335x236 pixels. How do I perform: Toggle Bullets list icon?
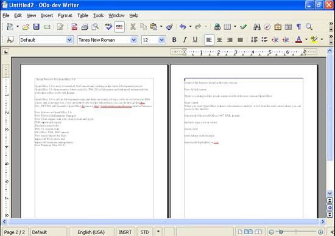pyautogui.click(x=264, y=40)
